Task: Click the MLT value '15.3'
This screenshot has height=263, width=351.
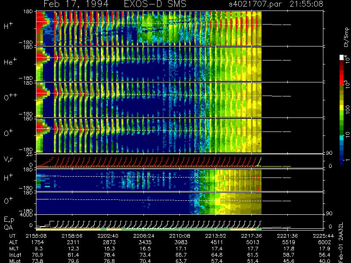Action: click(x=109, y=249)
